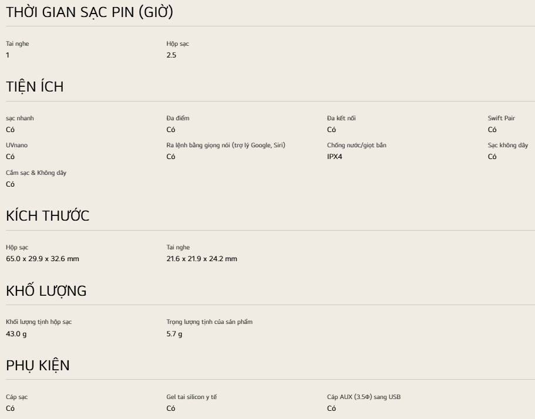This screenshot has height=419, width=535.
Task: Click the Đa điểm spec label
Action: click(178, 118)
